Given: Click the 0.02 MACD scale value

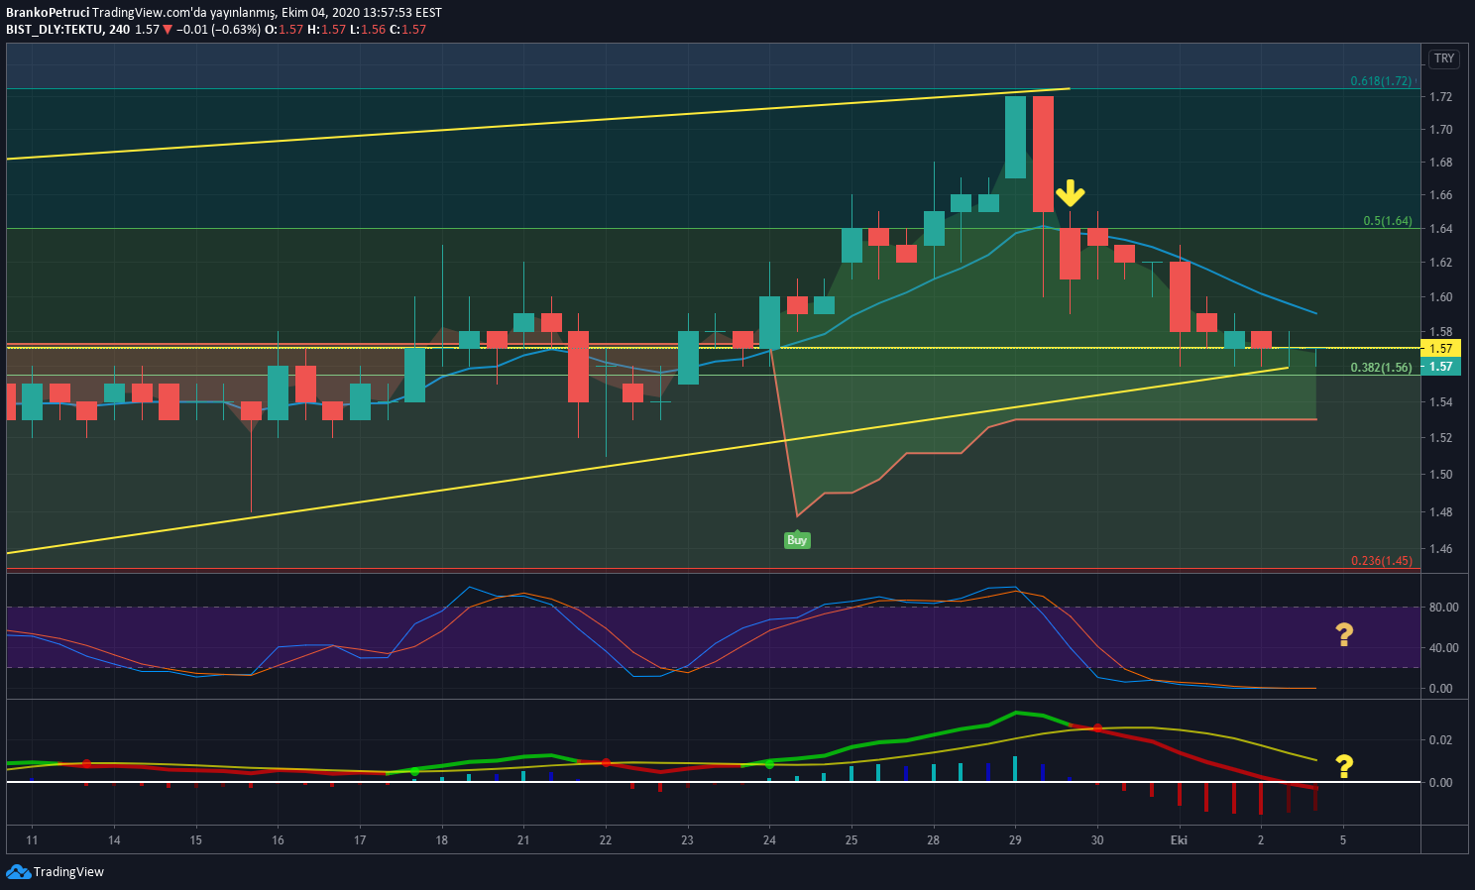Looking at the screenshot, I should (x=1441, y=740).
